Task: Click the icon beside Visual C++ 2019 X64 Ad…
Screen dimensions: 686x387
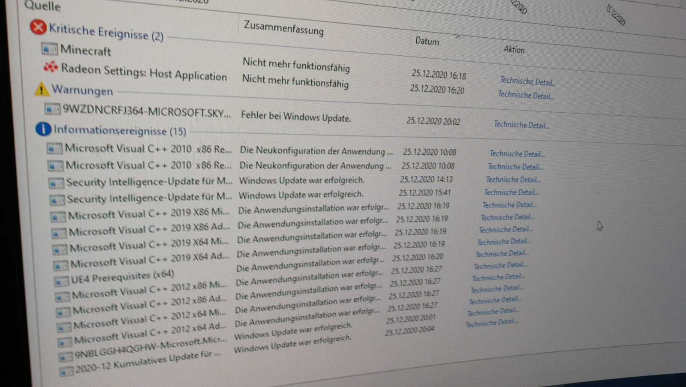Action: coord(61,266)
